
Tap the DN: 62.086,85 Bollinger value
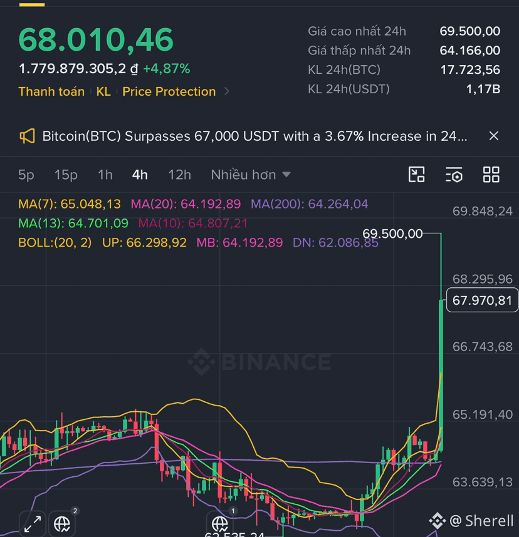pyautogui.click(x=335, y=242)
